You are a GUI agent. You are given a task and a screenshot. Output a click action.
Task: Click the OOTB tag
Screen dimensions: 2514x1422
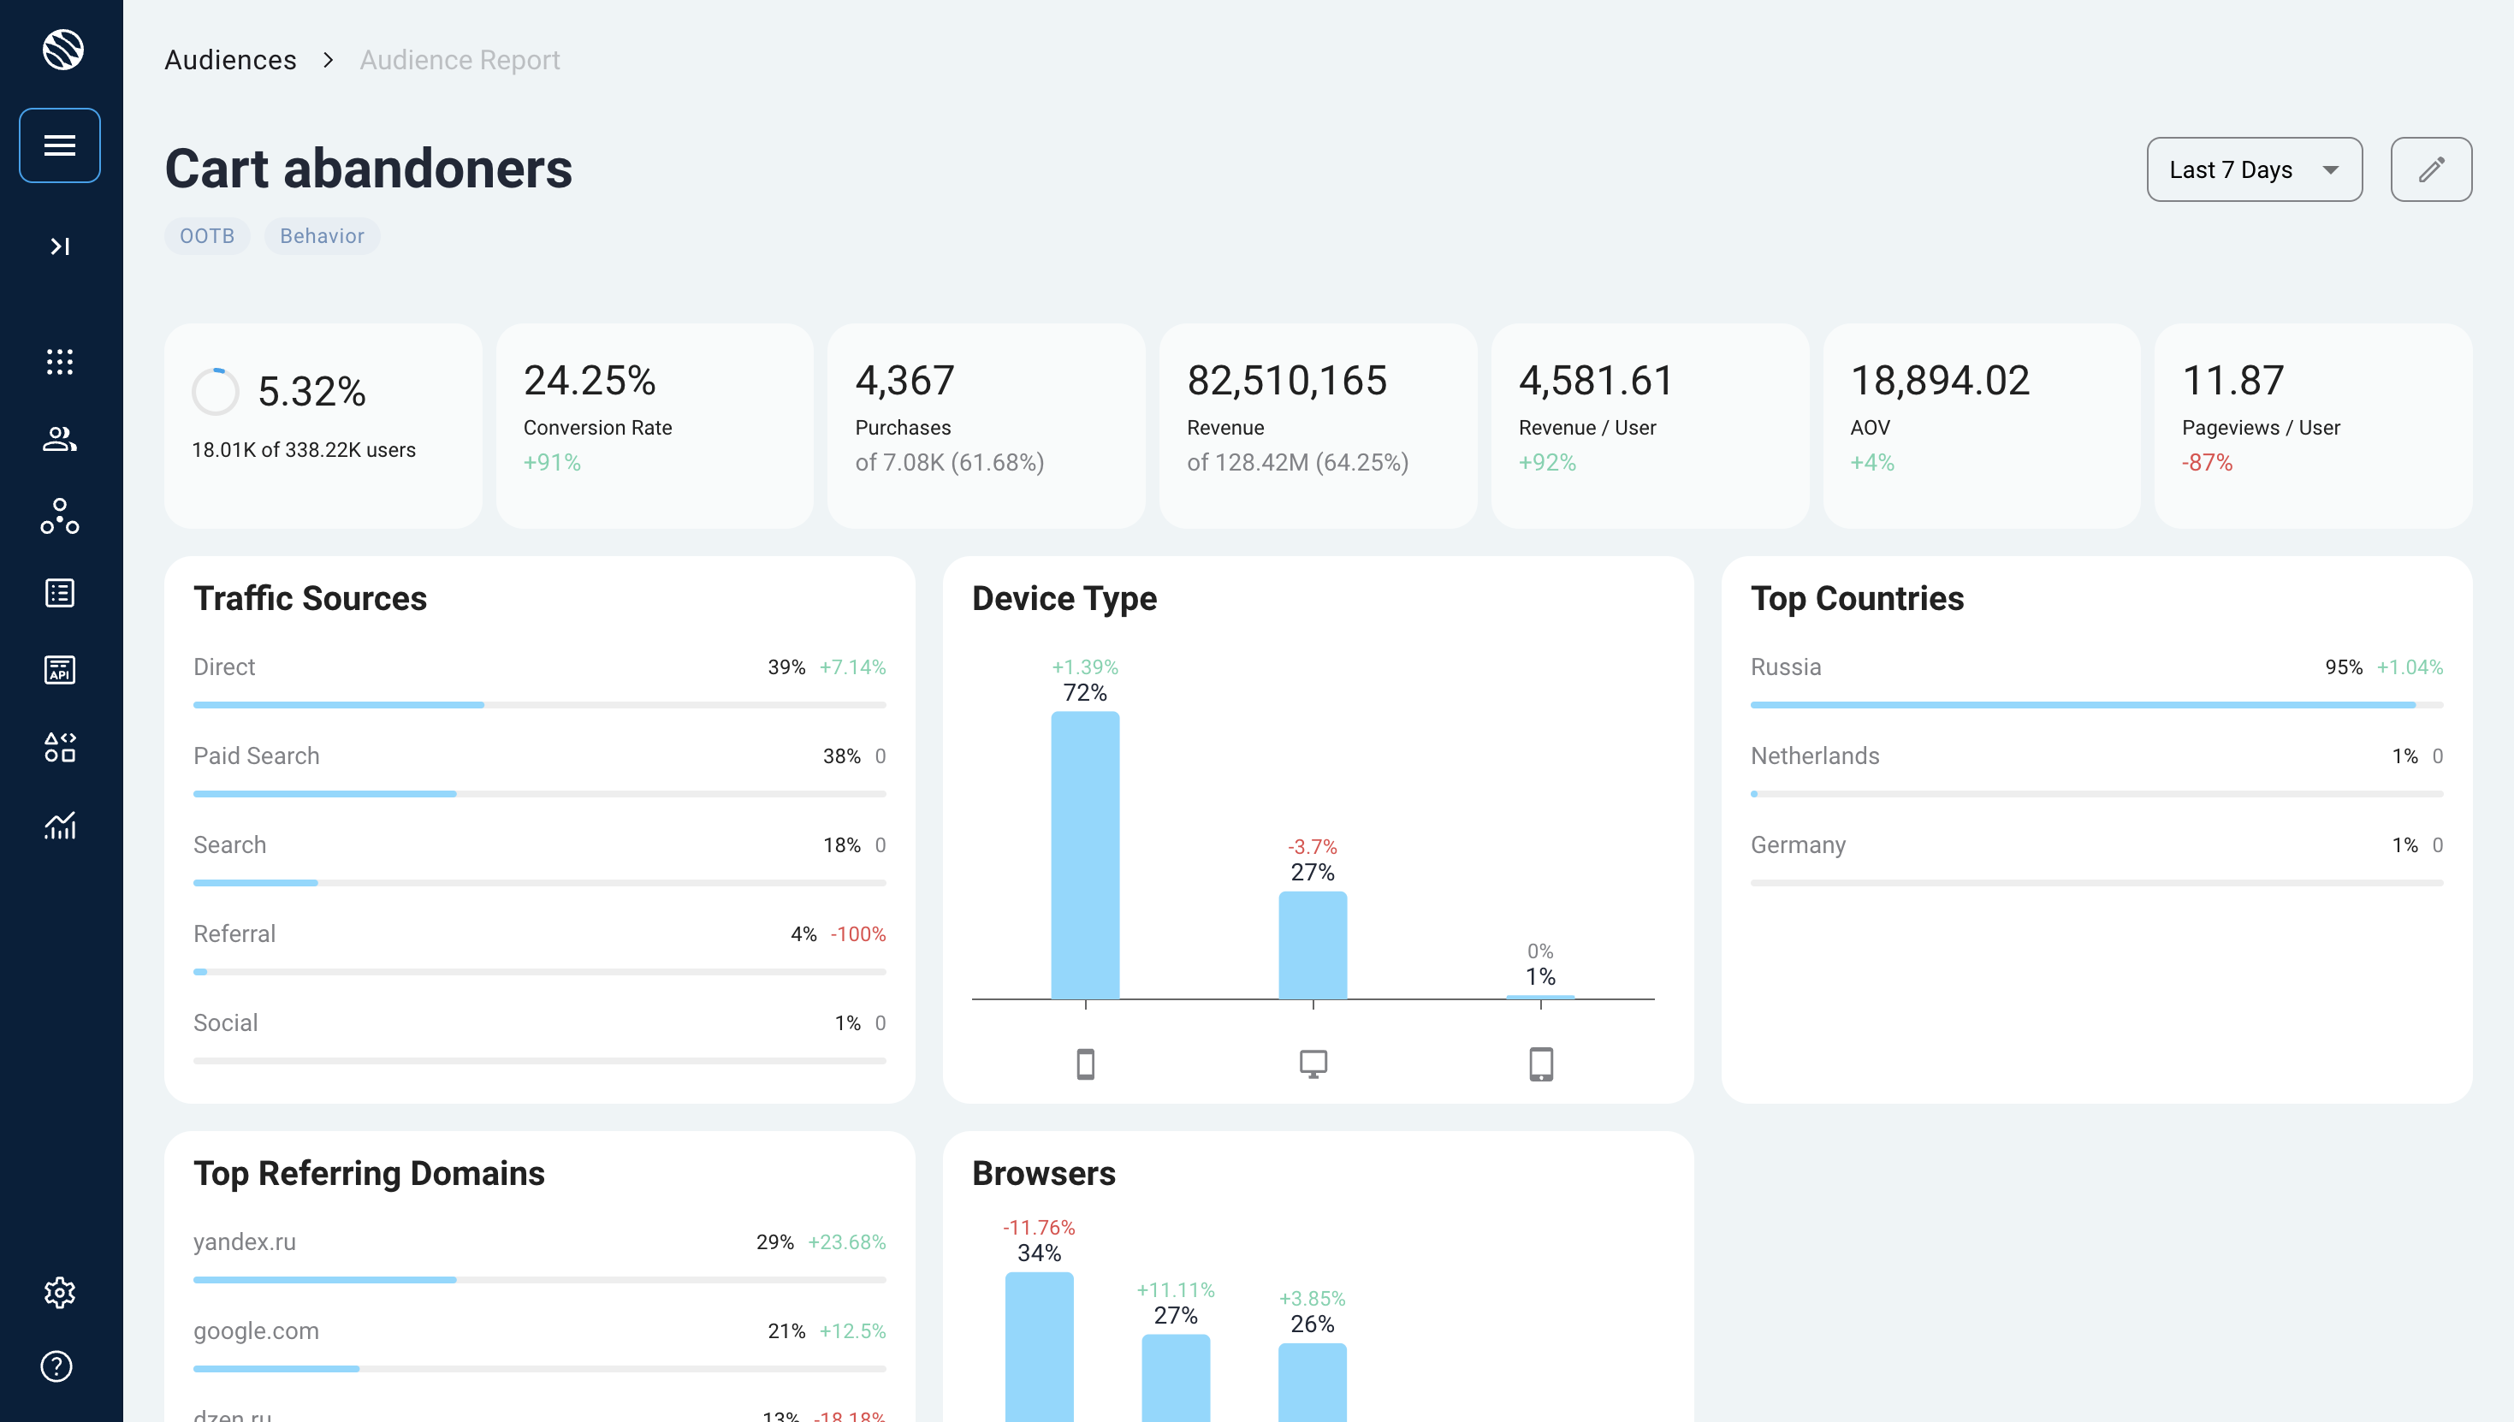pyautogui.click(x=207, y=236)
